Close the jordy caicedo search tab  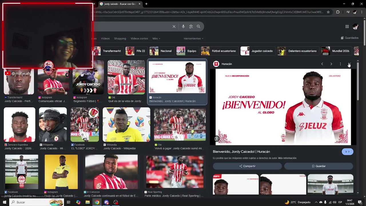[x=140, y=4]
